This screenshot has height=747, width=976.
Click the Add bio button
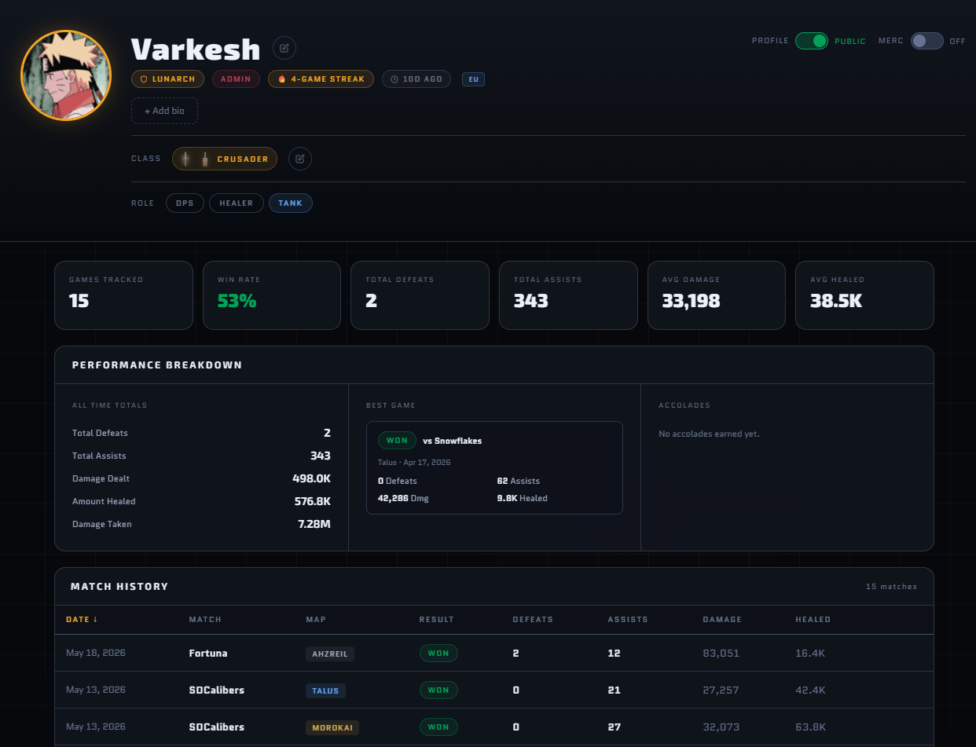coord(165,111)
